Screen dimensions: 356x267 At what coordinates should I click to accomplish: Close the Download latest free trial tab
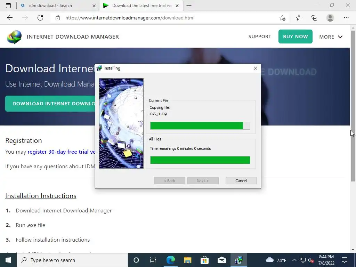click(177, 6)
